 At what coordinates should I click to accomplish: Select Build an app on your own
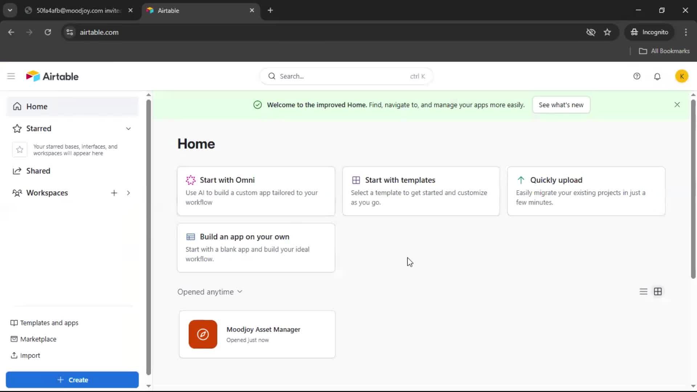click(256, 248)
